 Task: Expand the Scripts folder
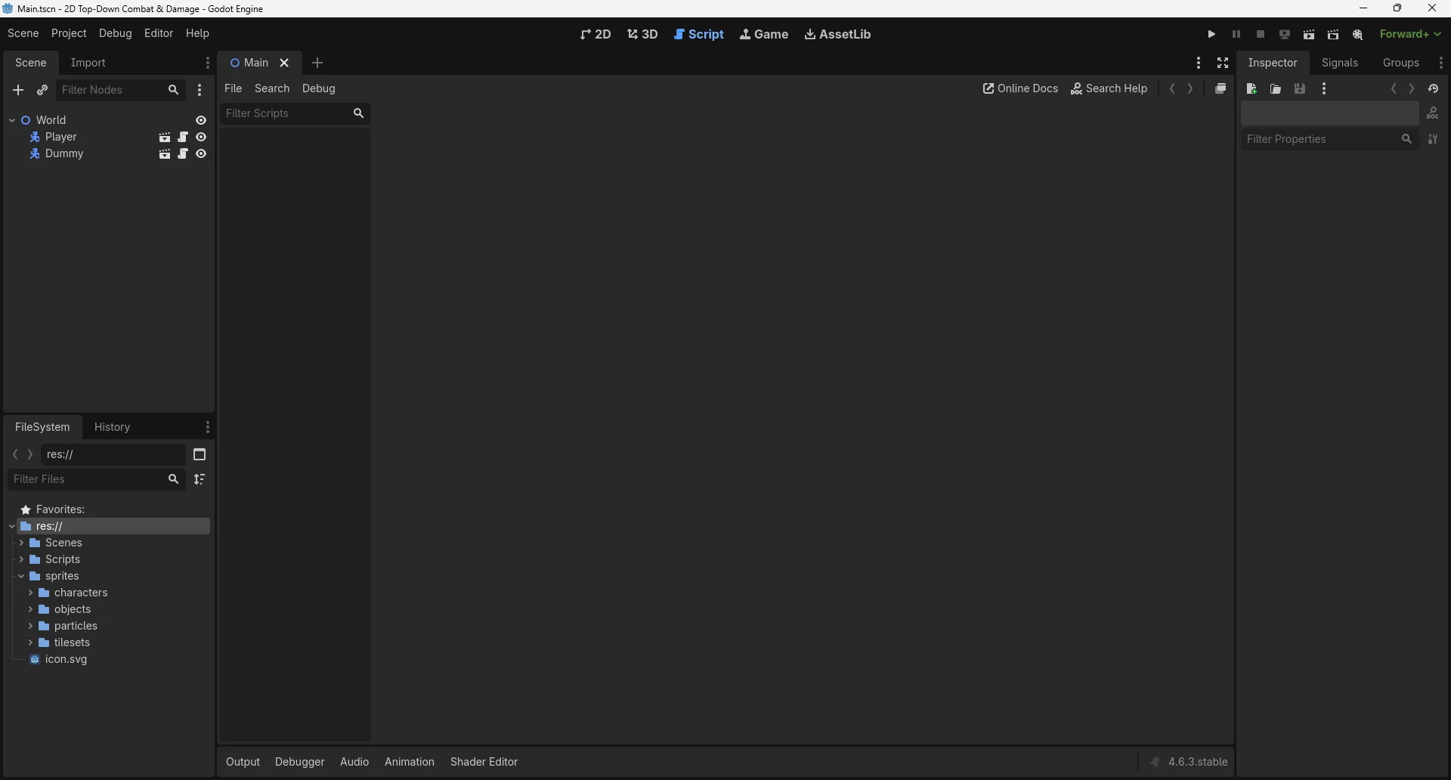(21, 559)
